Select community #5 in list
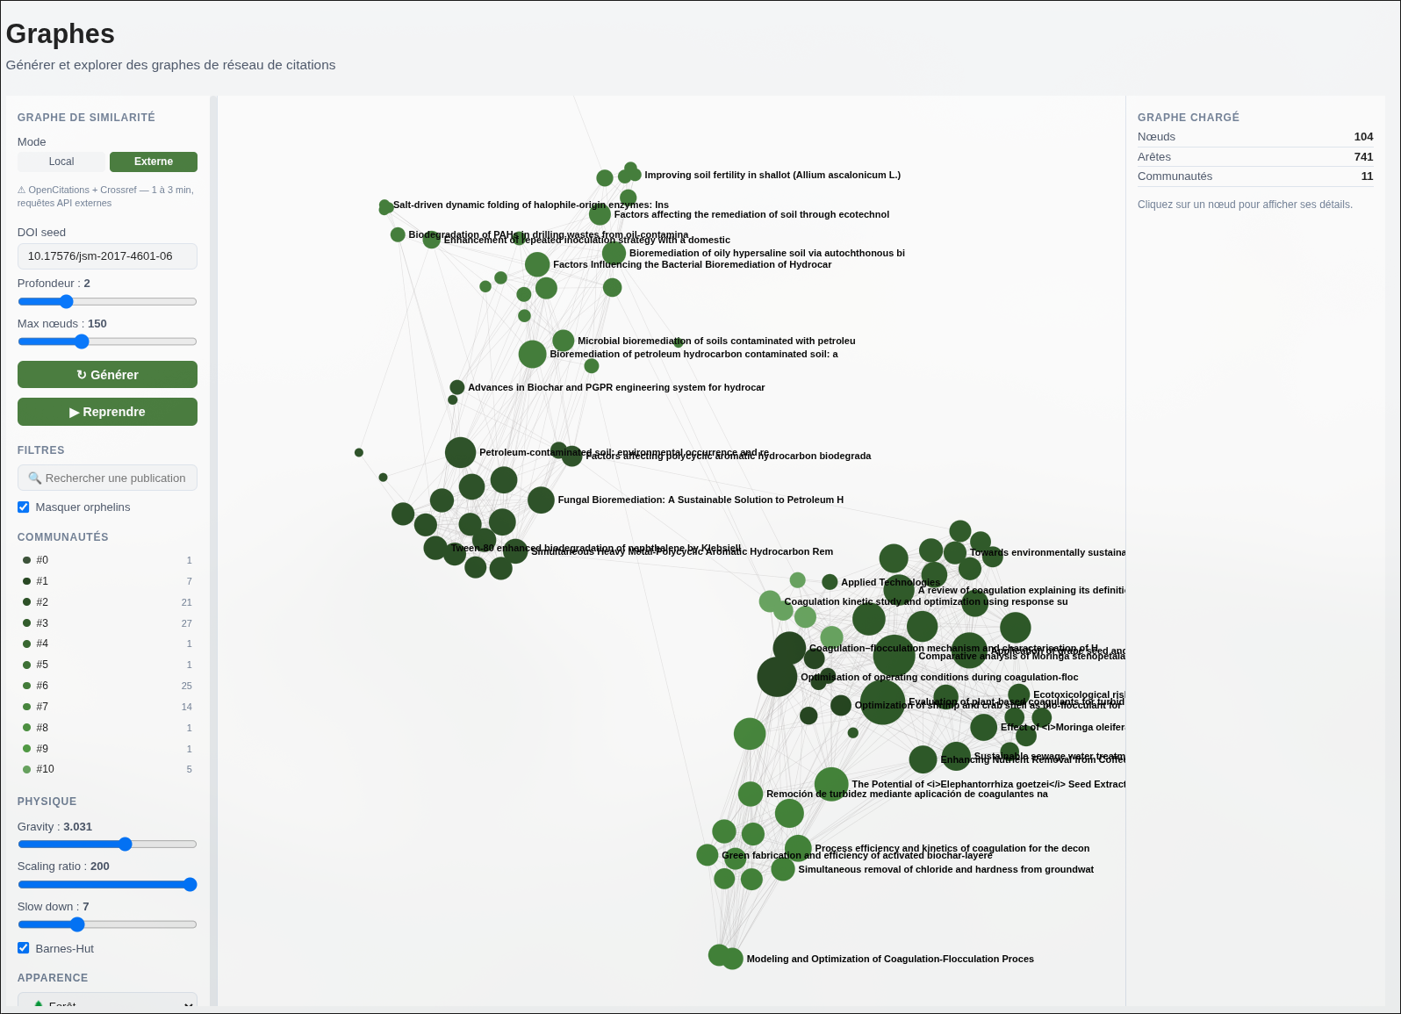Viewport: 1401px width, 1014px height. [x=107, y=665]
